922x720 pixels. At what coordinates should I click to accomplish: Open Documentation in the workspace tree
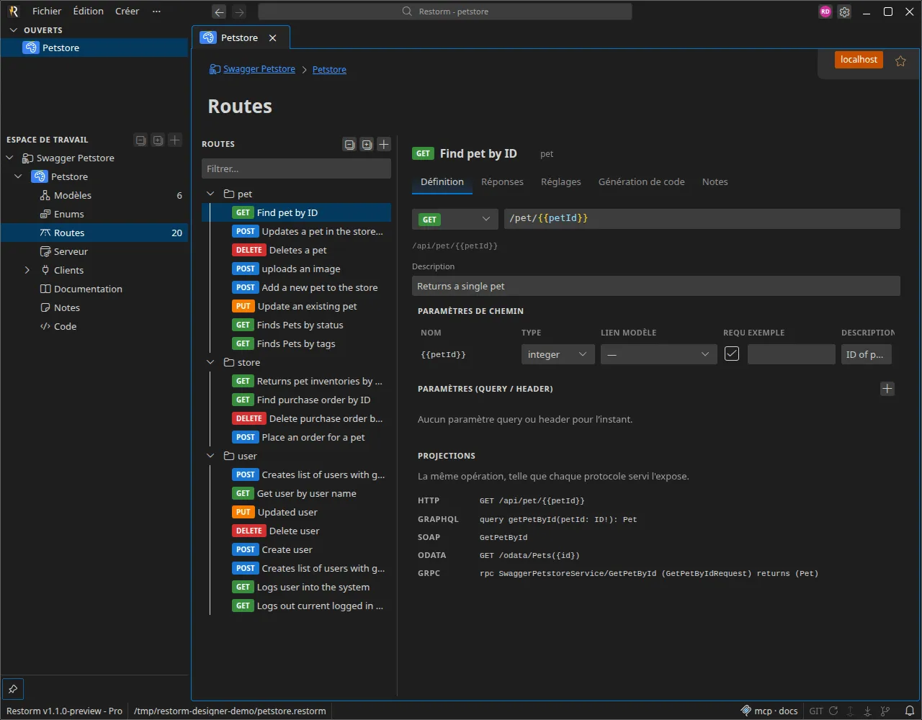click(x=94, y=289)
